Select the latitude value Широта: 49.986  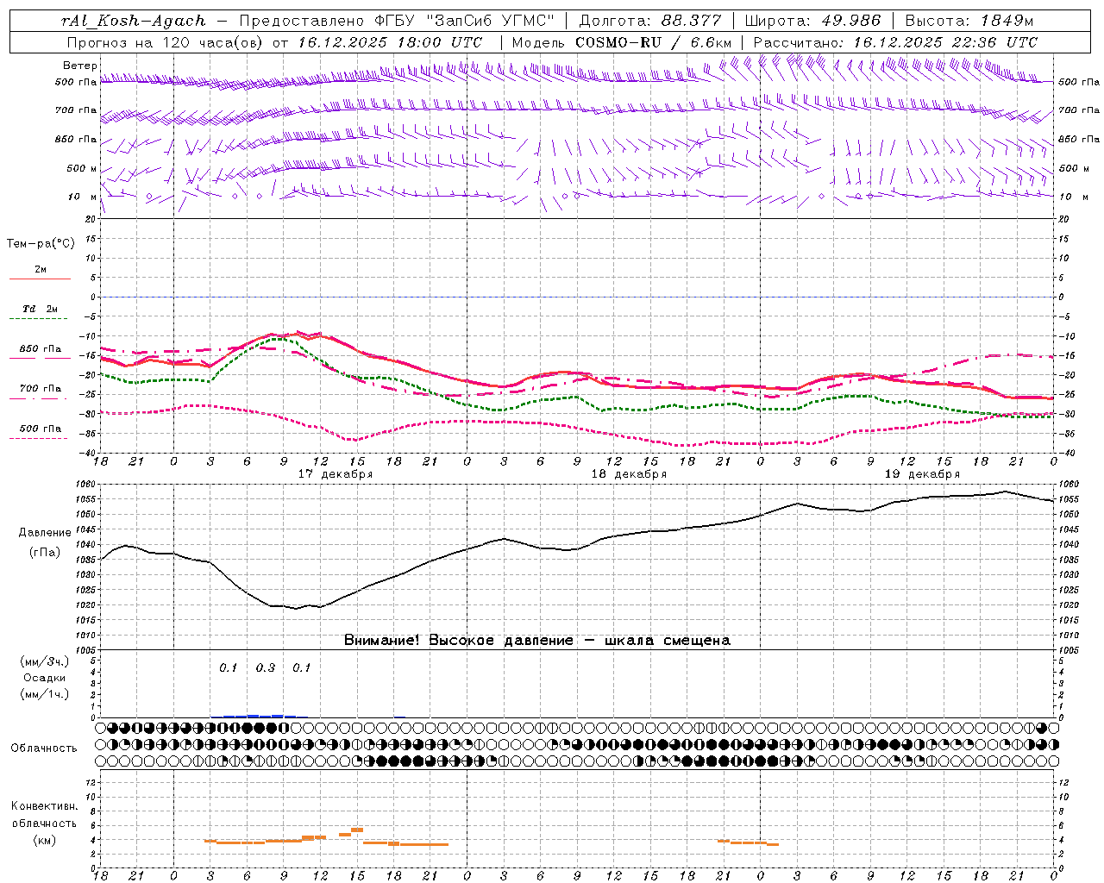[x=812, y=21]
